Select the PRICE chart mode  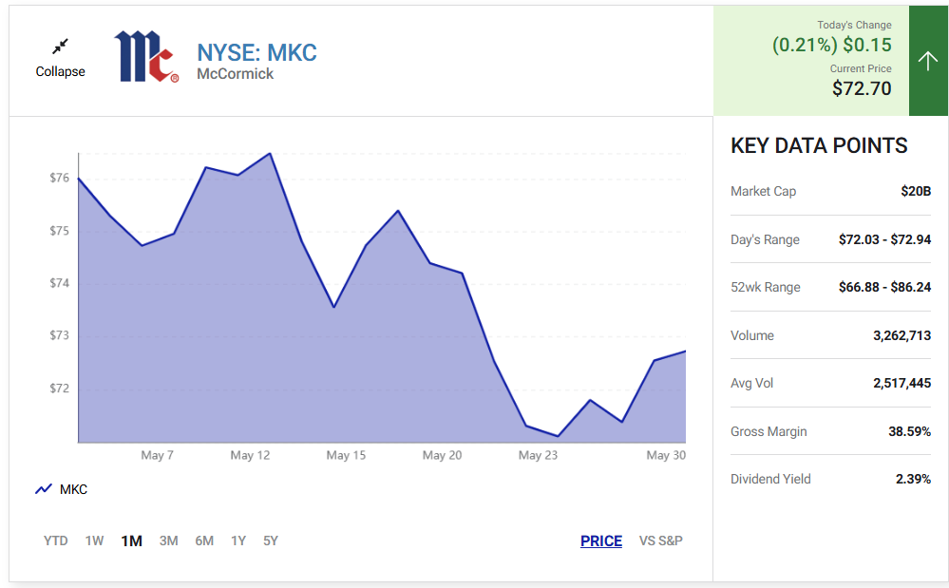[601, 541]
